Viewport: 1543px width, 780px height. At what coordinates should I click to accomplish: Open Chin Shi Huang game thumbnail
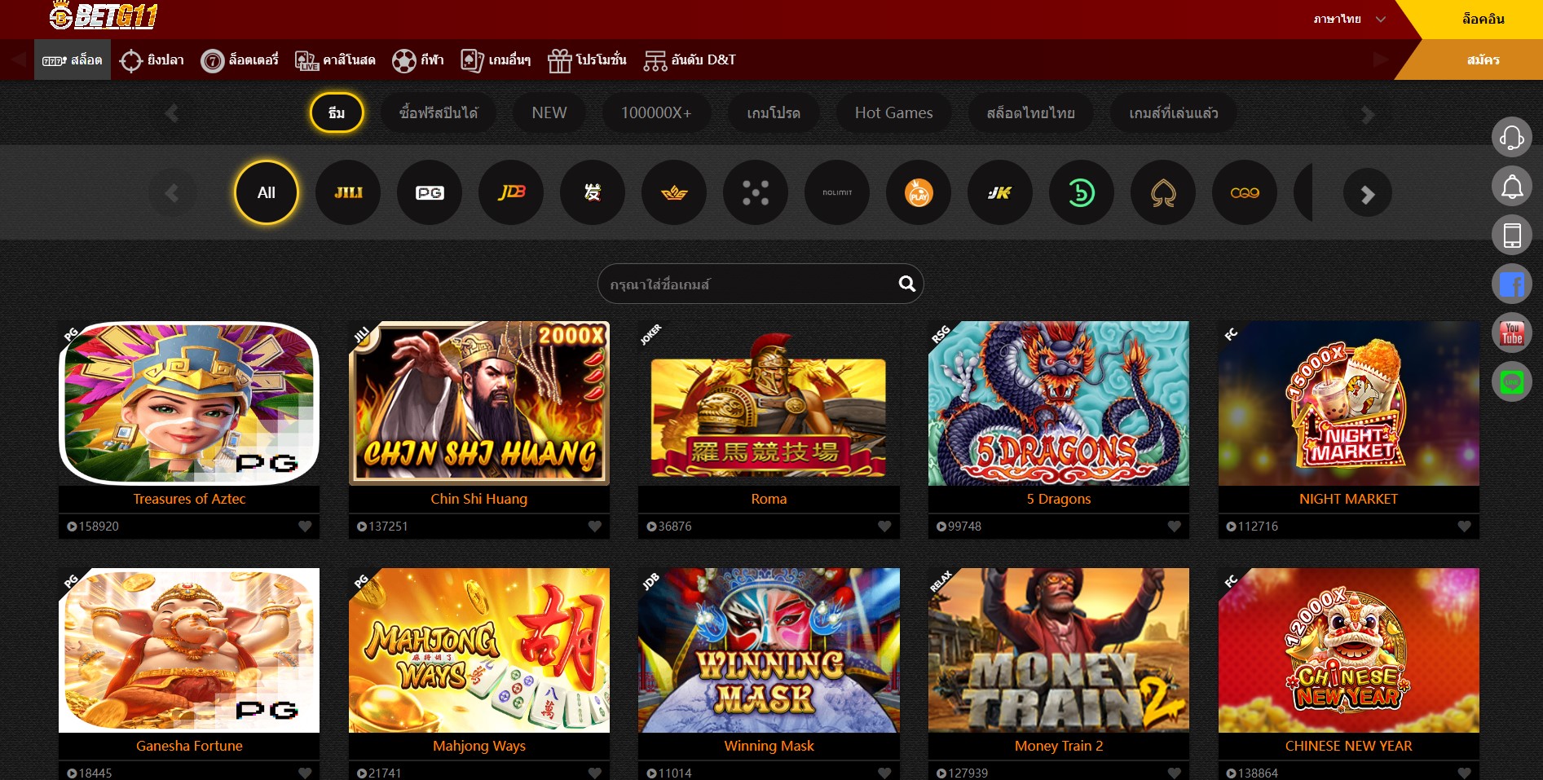pyautogui.click(x=479, y=403)
